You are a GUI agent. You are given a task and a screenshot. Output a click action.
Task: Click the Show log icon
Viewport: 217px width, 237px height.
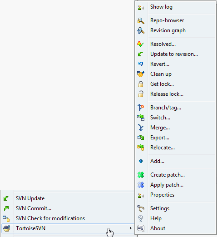[x=141, y=7]
